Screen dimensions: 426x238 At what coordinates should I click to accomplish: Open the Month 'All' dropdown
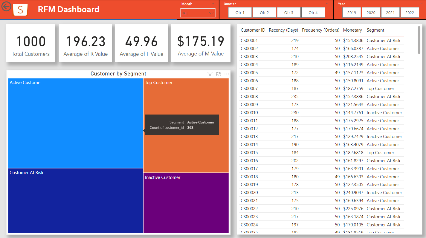tap(198, 13)
